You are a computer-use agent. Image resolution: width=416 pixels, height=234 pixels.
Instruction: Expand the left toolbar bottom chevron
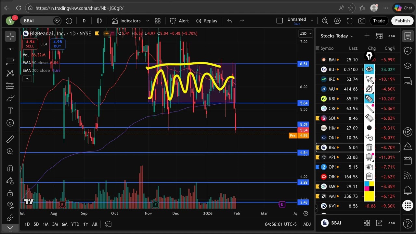coord(10,228)
